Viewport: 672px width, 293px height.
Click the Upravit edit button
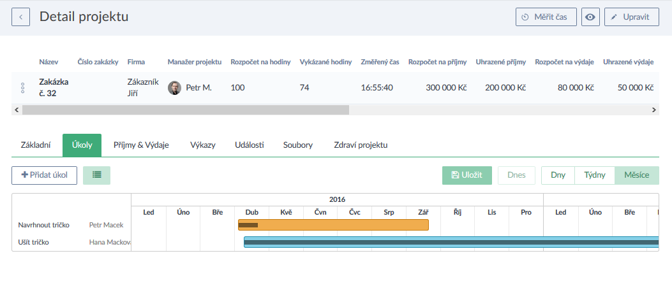click(x=631, y=17)
